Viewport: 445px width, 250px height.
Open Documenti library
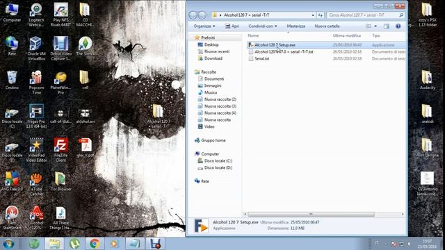click(211, 78)
